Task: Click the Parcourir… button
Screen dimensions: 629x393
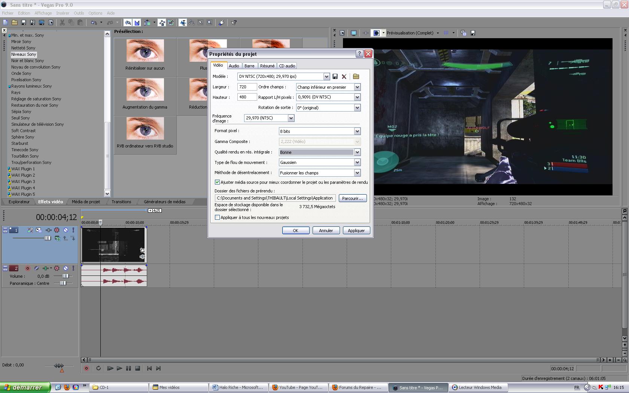Action: (352, 198)
